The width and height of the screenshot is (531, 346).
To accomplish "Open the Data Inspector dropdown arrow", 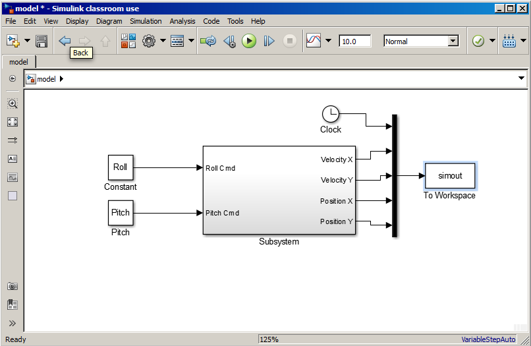I will (x=328, y=41).
